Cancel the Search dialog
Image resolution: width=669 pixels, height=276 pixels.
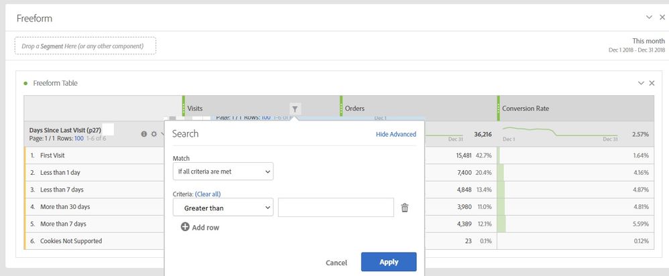336,263
